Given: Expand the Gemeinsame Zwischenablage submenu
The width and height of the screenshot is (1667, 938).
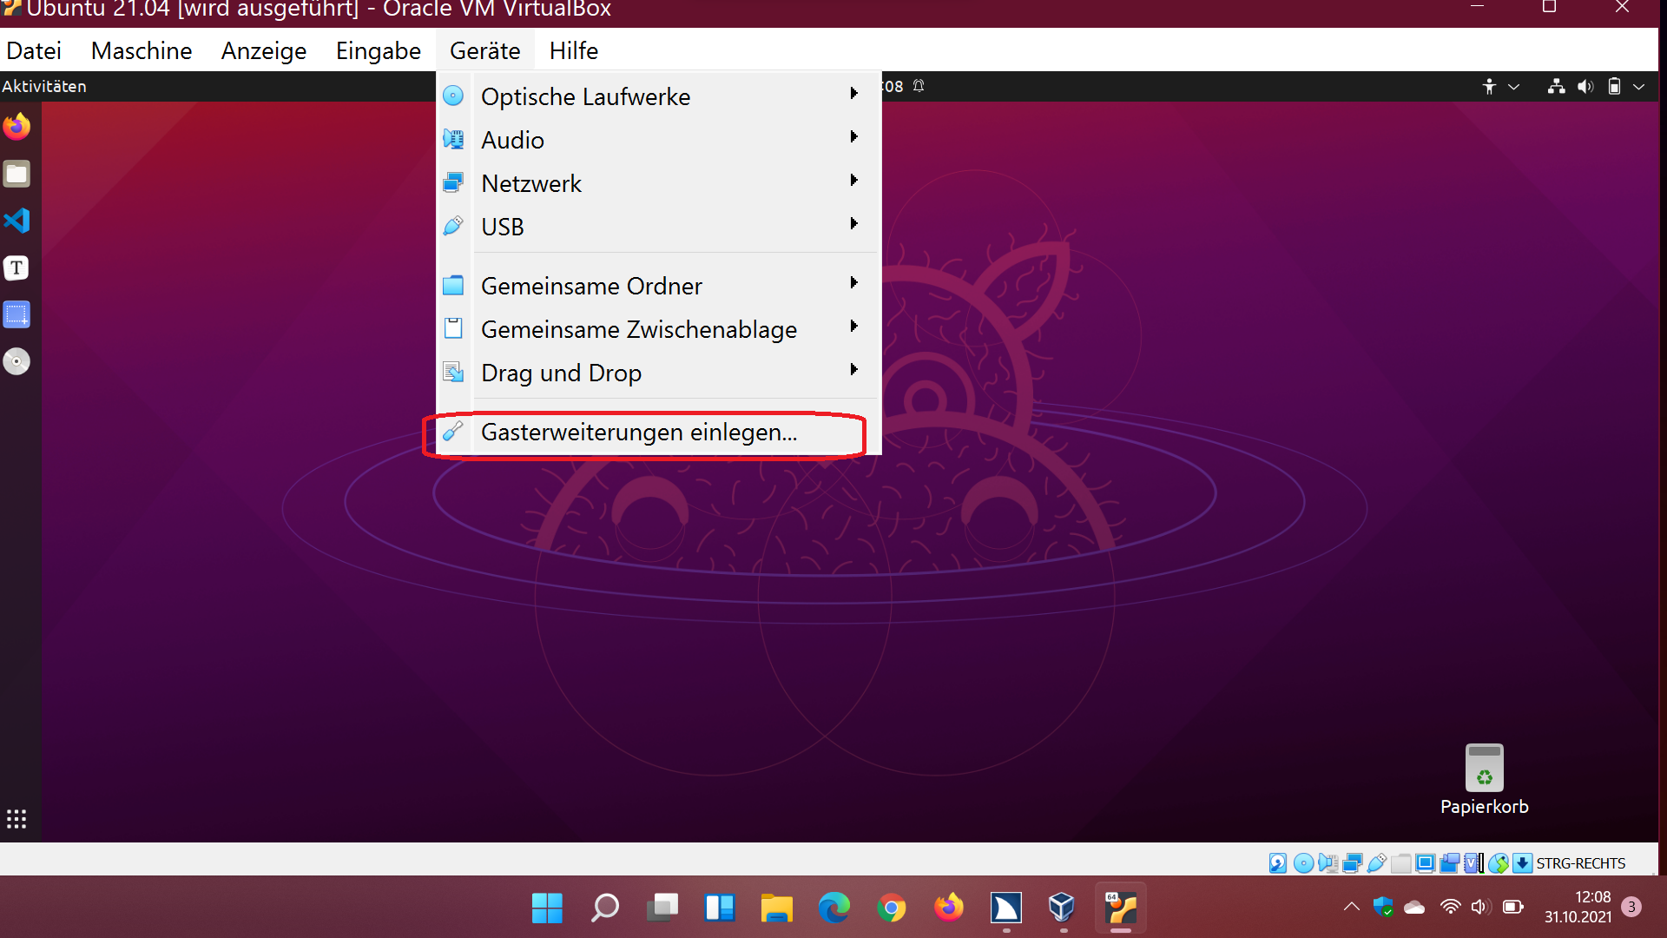Looking at the screenshot, I should click(x=659, y=329).
